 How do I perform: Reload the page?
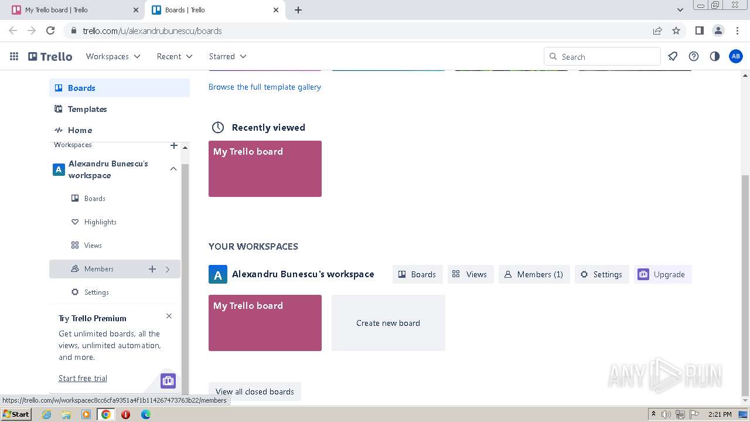[50, 30]
